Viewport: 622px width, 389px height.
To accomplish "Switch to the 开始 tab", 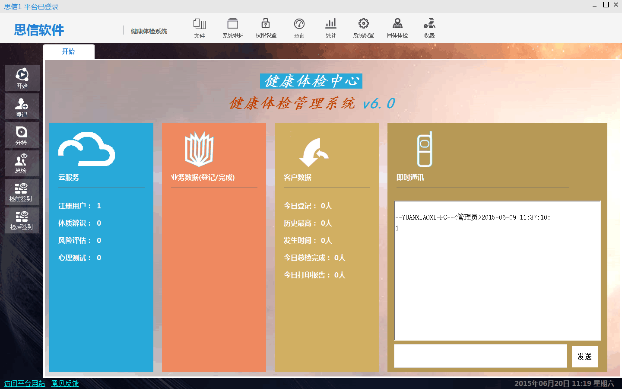I will click(x=69, y=52).
